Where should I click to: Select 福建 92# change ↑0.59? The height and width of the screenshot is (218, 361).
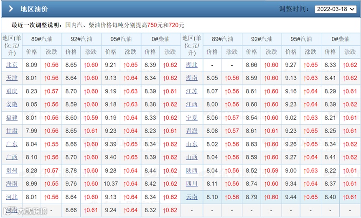(91, 118)
